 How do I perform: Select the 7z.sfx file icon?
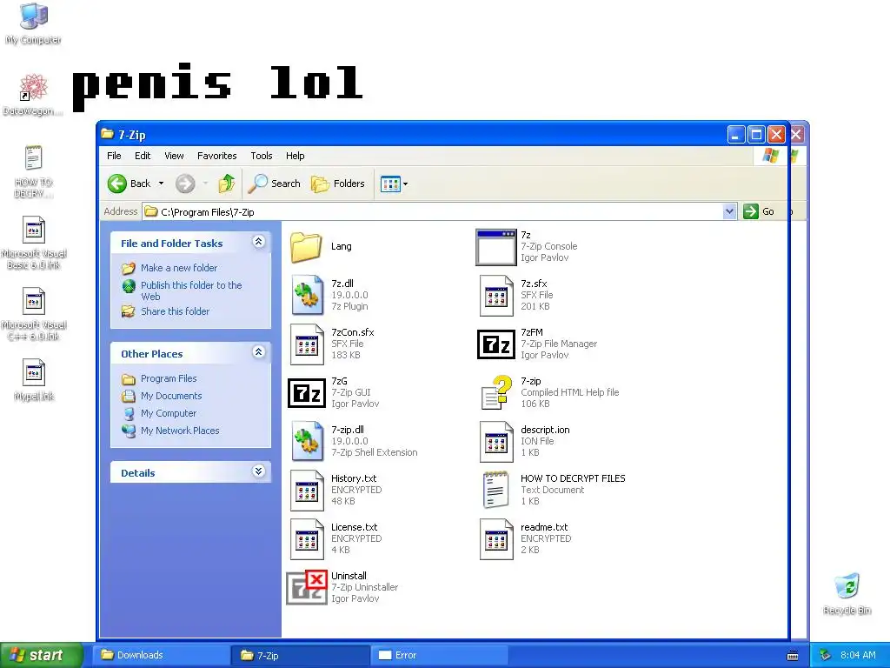pos(496,295)
